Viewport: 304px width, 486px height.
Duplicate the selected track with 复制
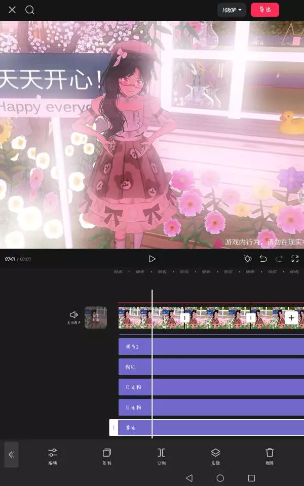pyautogui.click(x=107, y=456)
